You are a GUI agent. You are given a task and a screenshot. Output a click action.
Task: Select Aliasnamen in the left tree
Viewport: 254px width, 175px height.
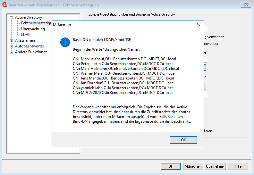tap(25, 40)
